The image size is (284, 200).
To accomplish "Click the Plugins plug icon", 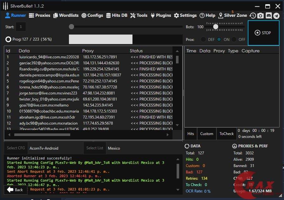I will coord(153,16).
